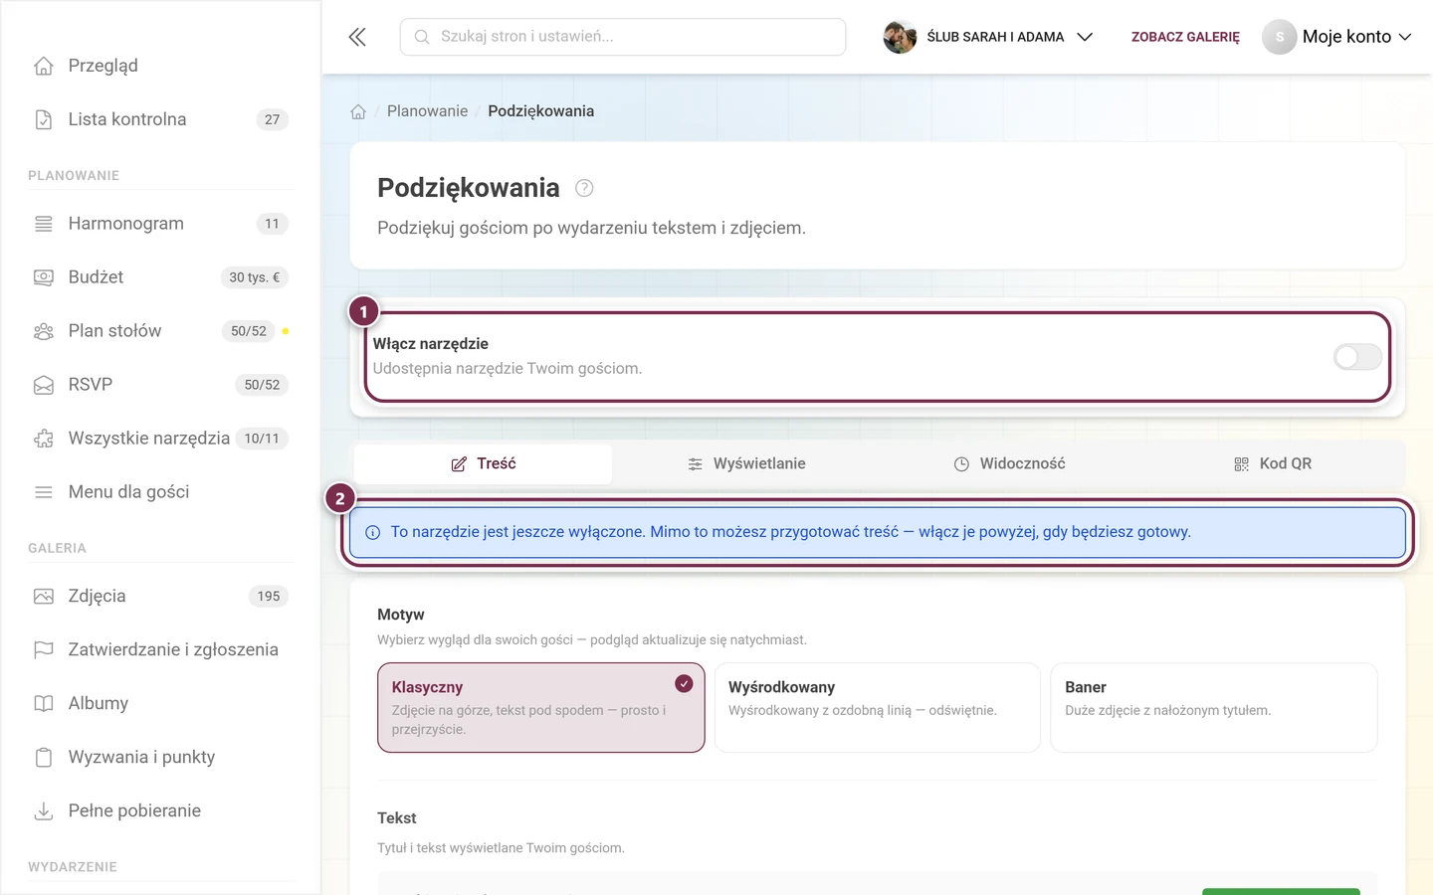Click the Przegląd house icon
1433x895 pixels.
click(44, 66)
